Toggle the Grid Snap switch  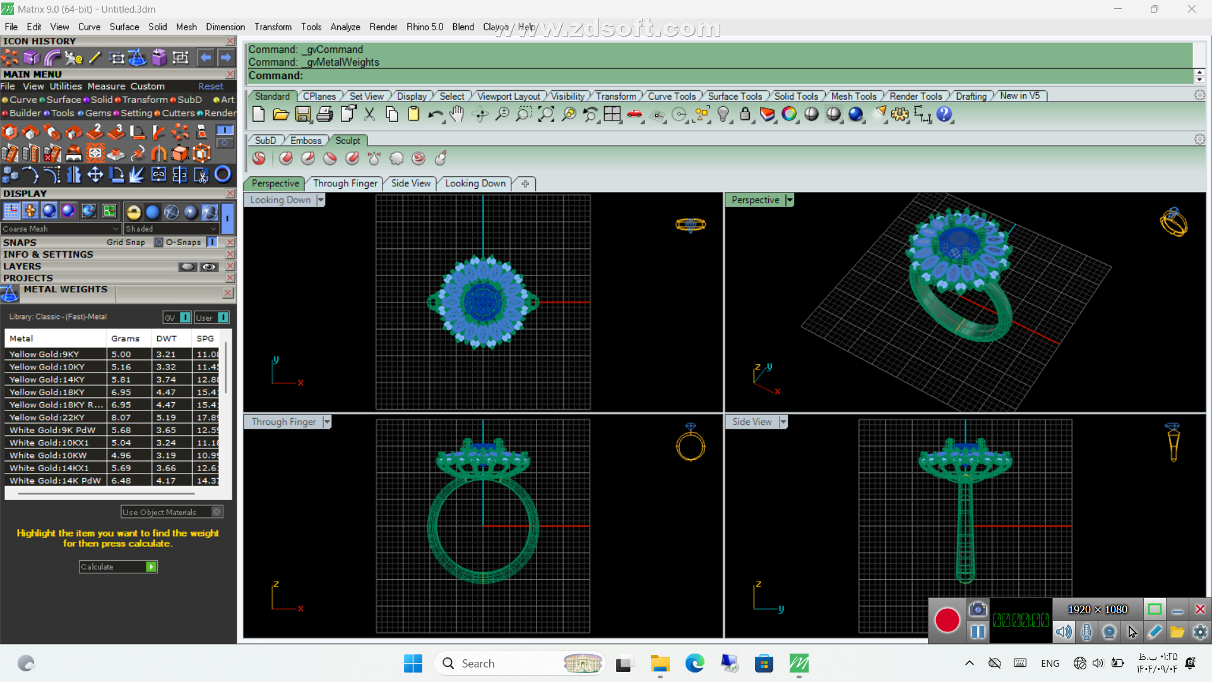point(159,242)
